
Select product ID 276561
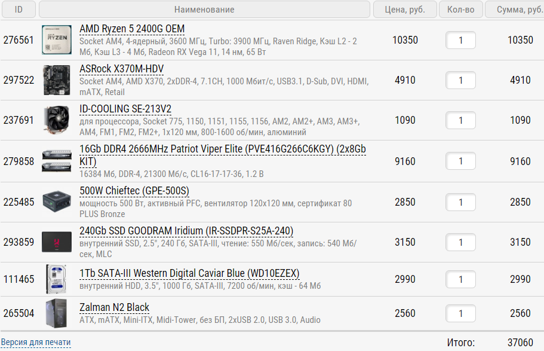[x=19, y=40]
